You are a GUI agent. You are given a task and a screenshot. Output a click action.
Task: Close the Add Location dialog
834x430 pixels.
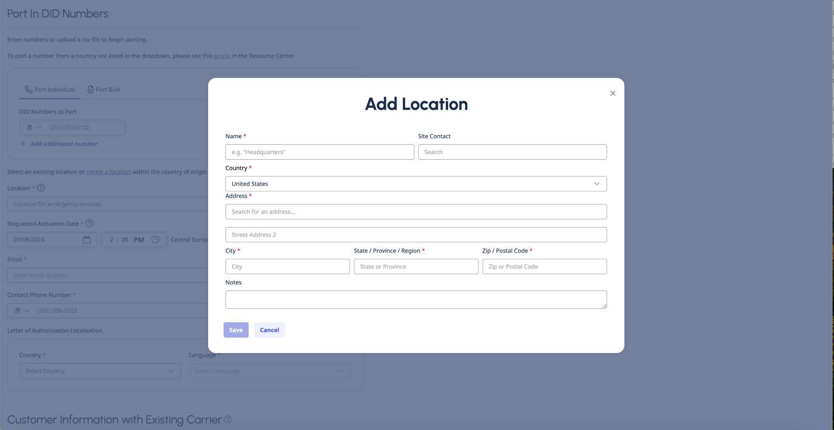point(612,93)
